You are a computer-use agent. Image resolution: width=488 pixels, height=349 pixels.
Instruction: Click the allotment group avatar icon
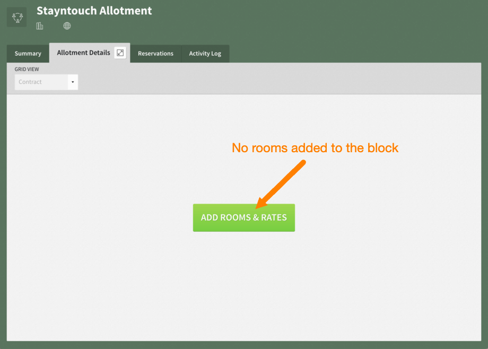tap(17, 17)
